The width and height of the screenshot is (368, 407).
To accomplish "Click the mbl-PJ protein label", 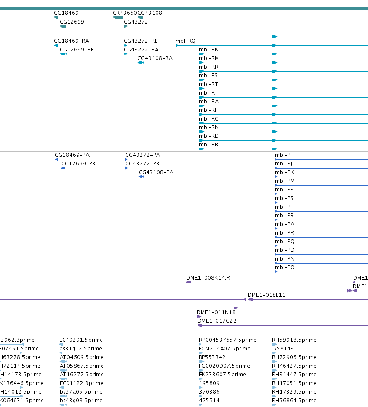I will [284, 163].
